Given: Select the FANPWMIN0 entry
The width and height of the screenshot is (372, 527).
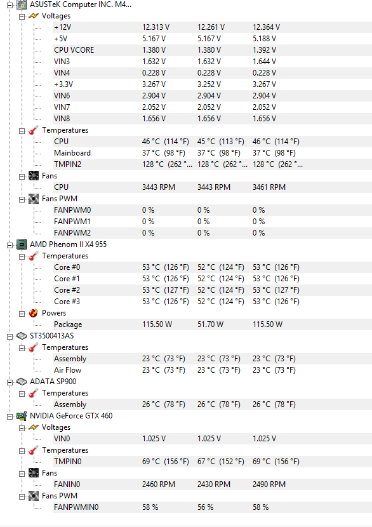Looking at the screenshot, I should [213, 507].
